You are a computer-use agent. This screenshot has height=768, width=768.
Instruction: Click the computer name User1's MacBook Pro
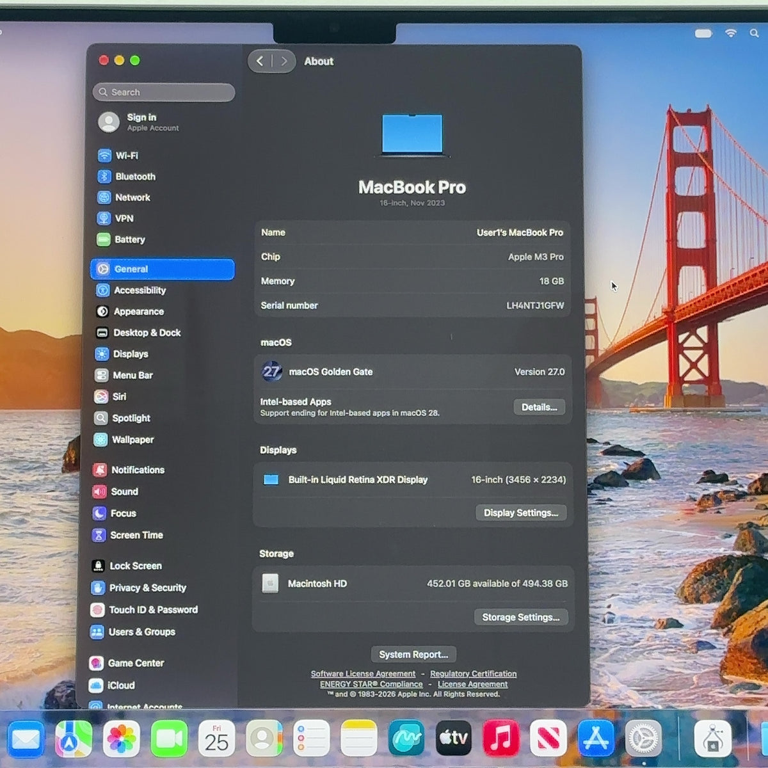click(520, 232)
